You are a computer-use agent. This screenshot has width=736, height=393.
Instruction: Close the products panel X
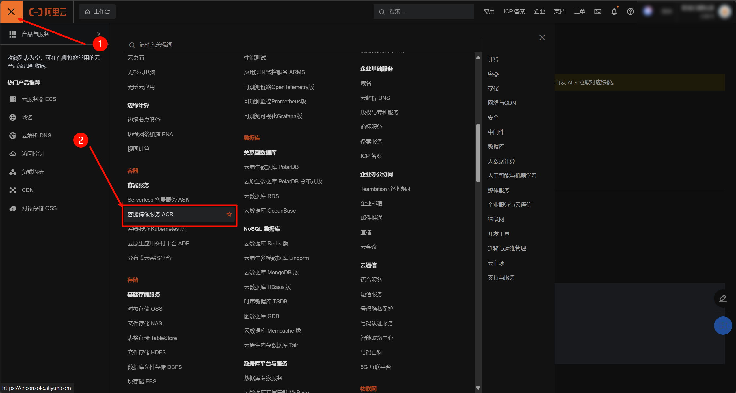coord(542,38)
